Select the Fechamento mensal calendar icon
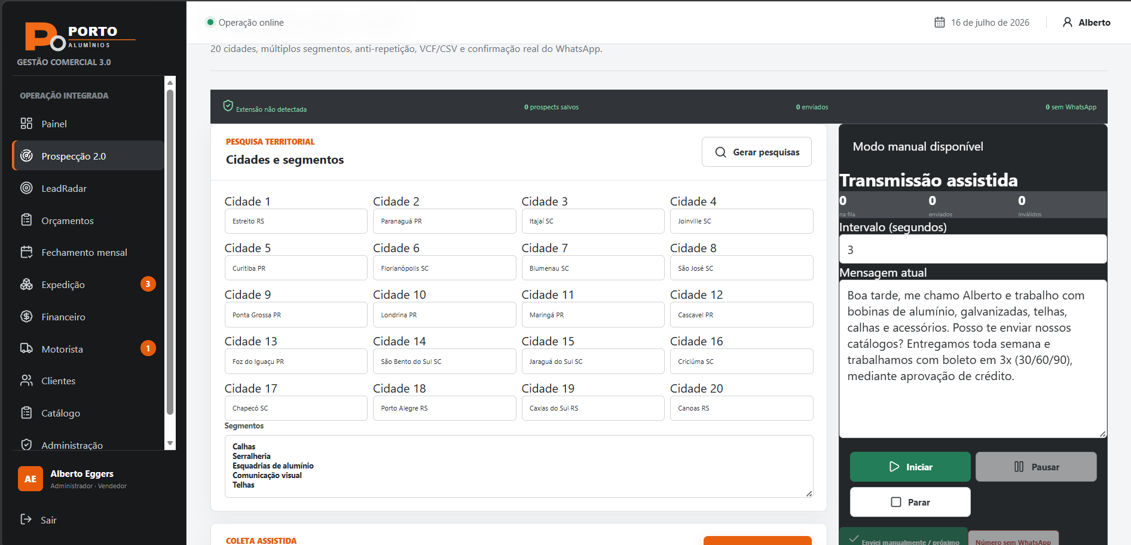The width and height of the screenshot is (1131, 545). tap(26, 252)
